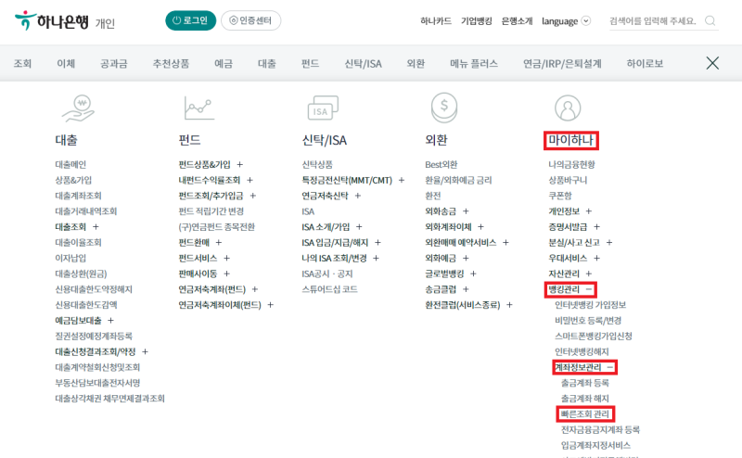Expand the 특정금전신탁(MMT/CMT) submenu
The width and height of the screenshot is (742, 458).
tap(402, 180)
